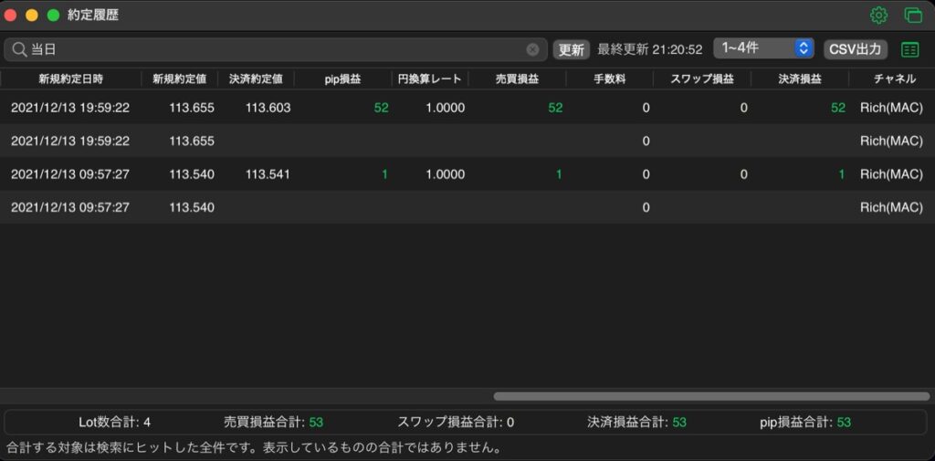The width and height of the screenshot is (935, 461).
Task: Sort by 手数料 column header
Action: pyautogui.click(x=610, y=79)
